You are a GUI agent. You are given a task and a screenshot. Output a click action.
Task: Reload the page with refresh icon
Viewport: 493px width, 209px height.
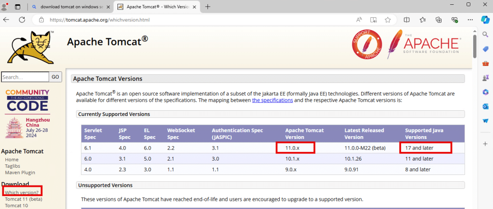coord(22,20)
